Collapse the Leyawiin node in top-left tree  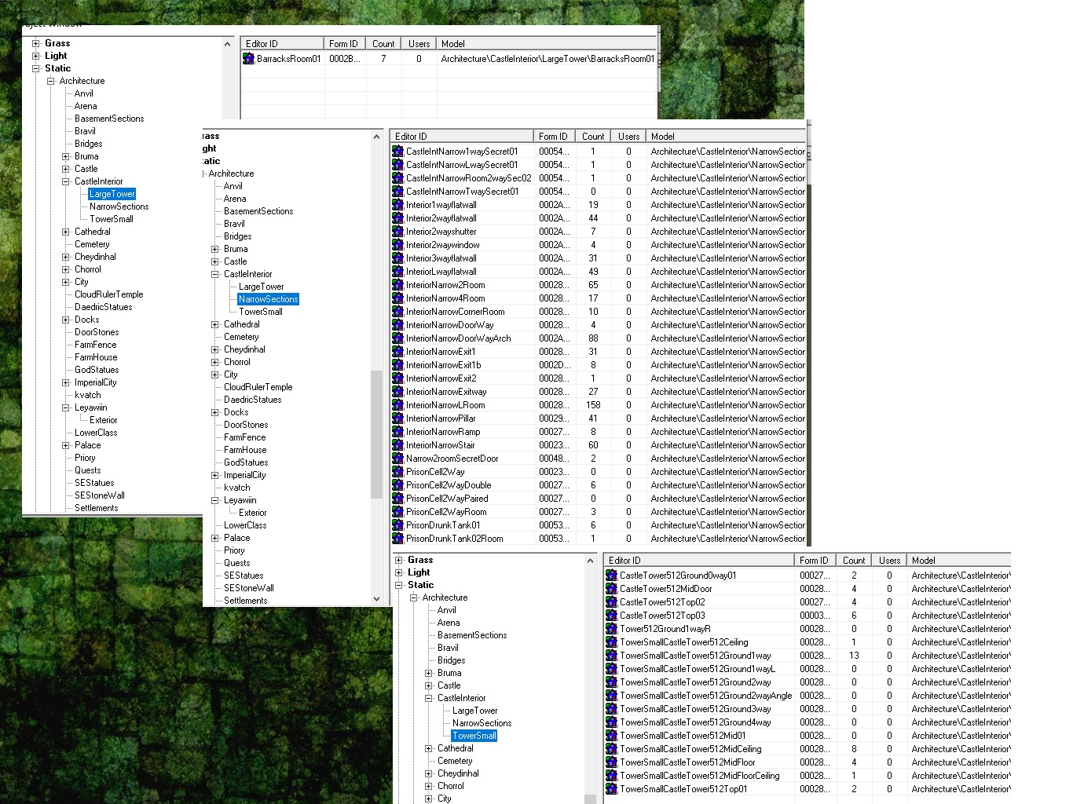66,407
